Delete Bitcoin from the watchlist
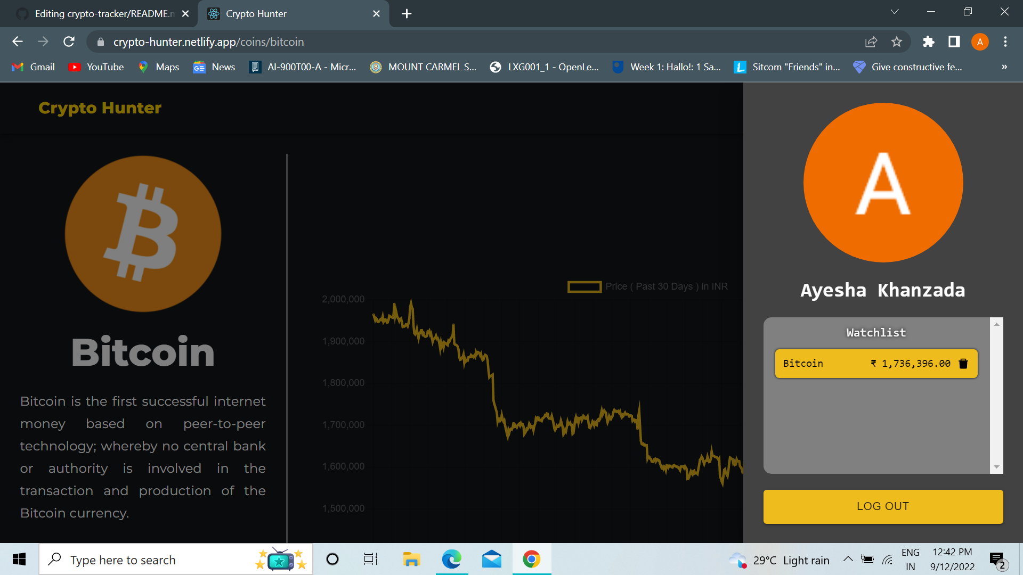This screenshot has width=1023, height=575. 963,364
